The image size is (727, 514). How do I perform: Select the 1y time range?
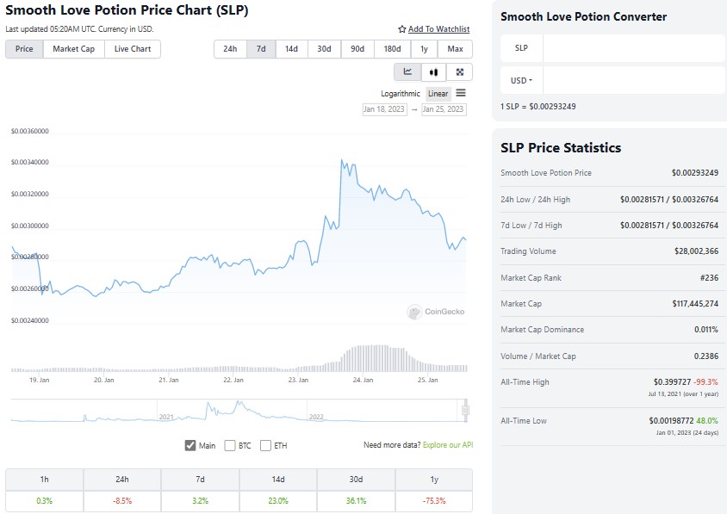point(424,49)
